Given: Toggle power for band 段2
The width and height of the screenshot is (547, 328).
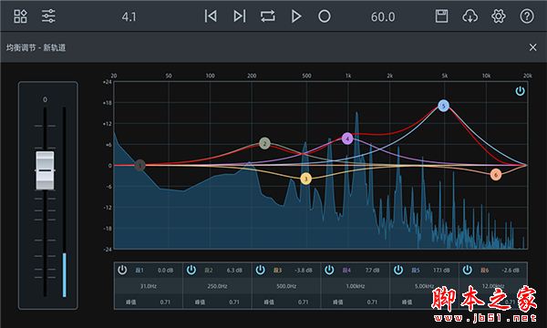Looking at the screenshot, I should pyautogui.click(x=191, y=270).
